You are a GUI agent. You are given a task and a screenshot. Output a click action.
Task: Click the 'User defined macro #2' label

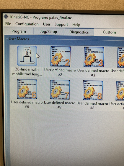pos(60,72)
